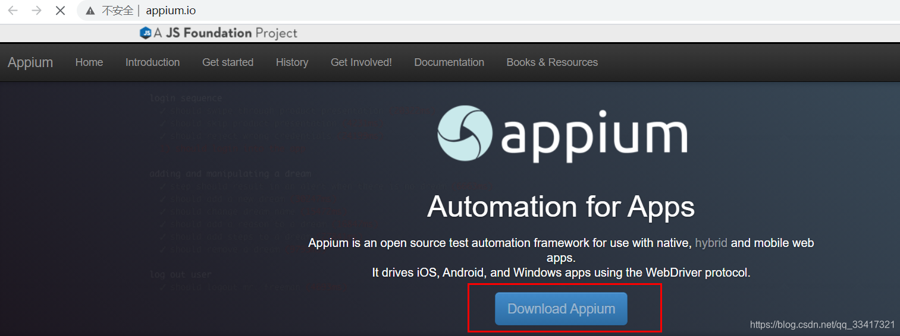Click the browser forward arrow
The image size is (900, 336).
36,11
